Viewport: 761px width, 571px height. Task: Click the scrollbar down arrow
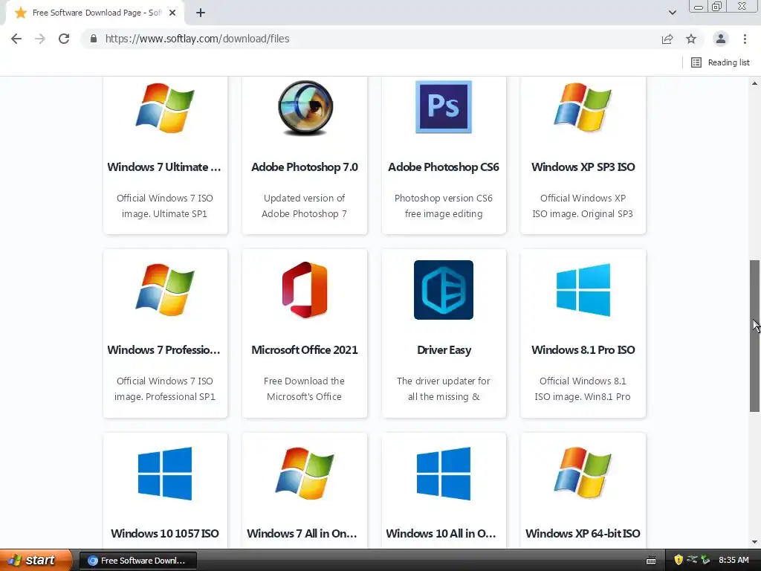755,542
